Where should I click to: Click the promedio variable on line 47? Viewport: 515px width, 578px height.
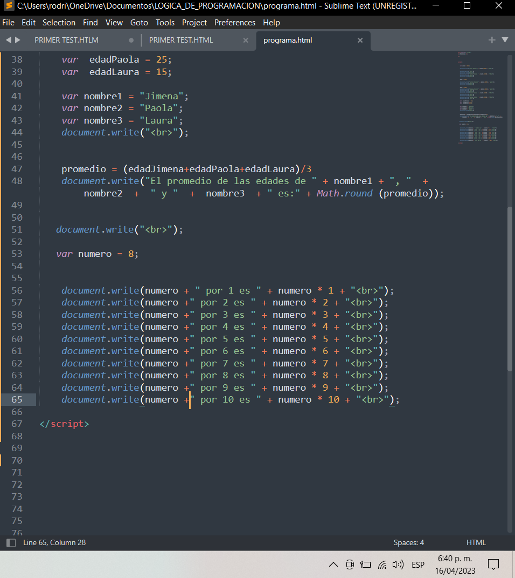84,169
